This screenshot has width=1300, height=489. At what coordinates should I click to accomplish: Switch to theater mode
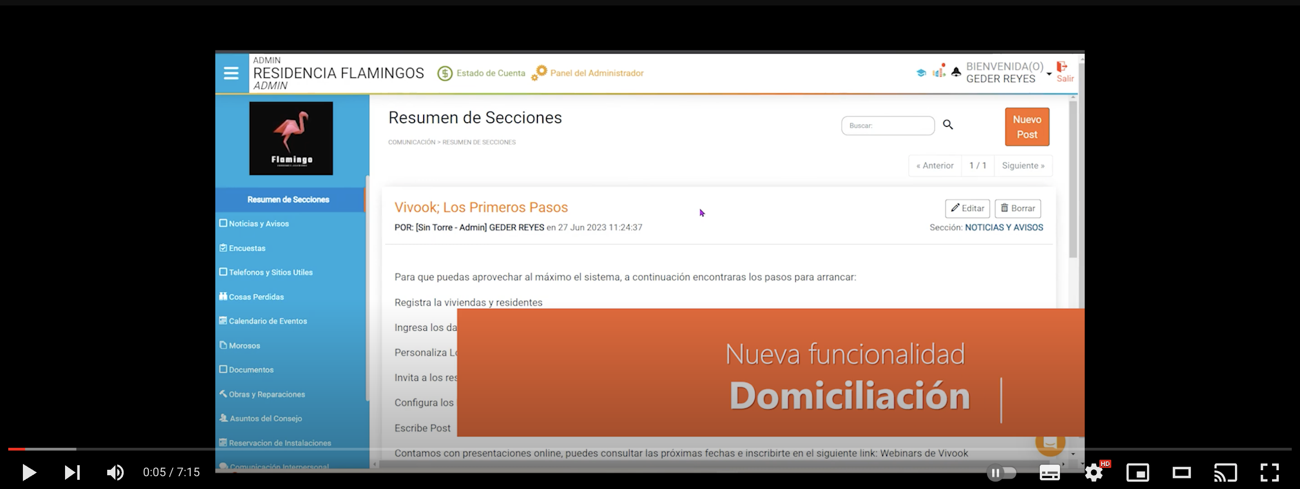click(1181, 473)
